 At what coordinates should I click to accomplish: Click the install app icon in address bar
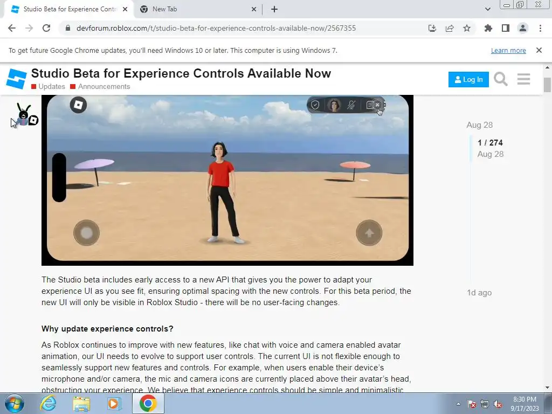[x=432, y=28]
